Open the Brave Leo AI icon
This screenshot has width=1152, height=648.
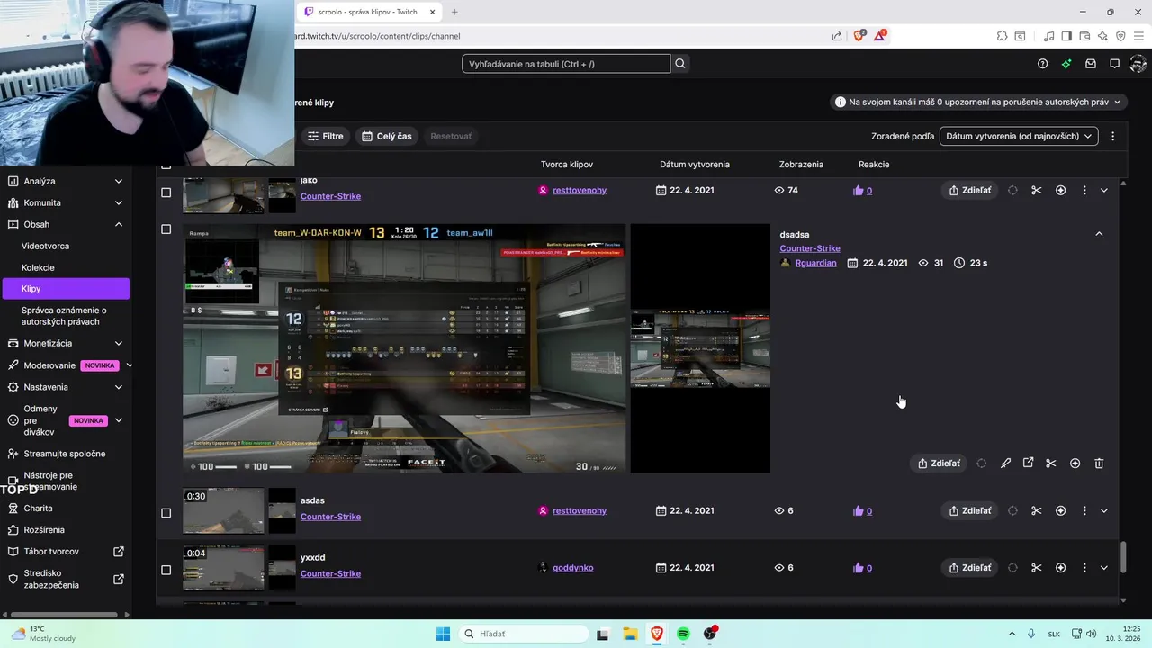coord(1102,36)
